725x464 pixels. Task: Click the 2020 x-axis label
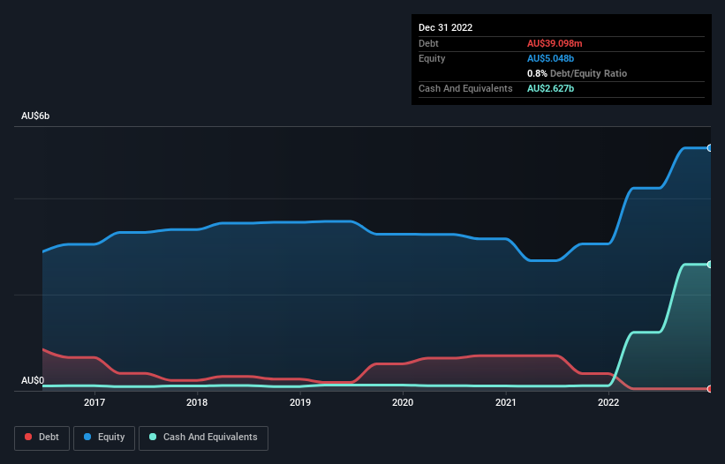[x=403, y=402]
